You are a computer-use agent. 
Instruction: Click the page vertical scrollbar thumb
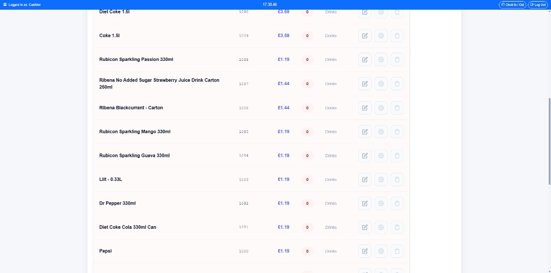(549, 141)
